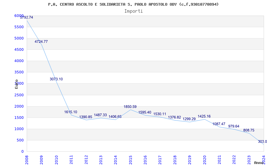Select the 1390.85 data label

coord(86,117)
